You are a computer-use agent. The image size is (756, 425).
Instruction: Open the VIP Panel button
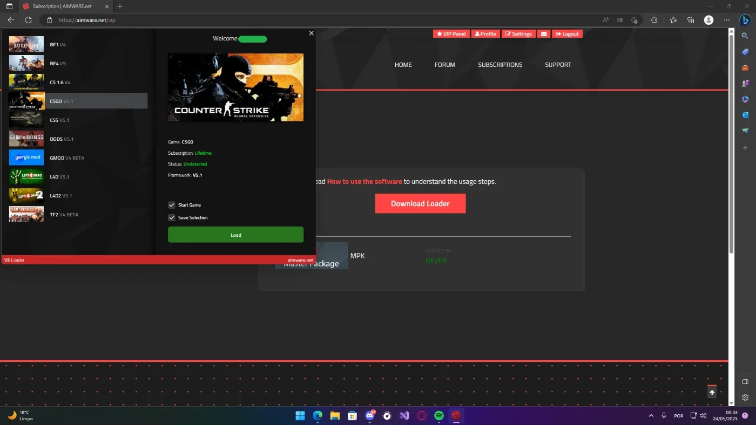click(451, 33)
